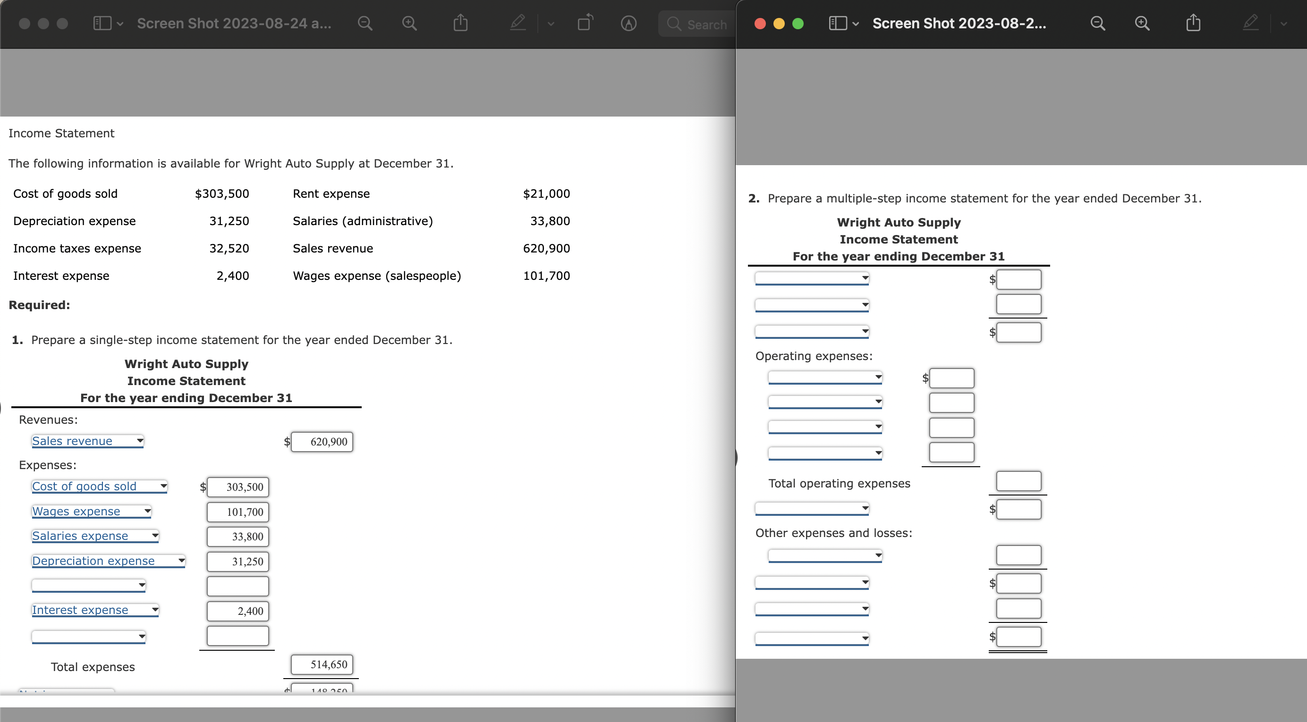Zoom out using right window magnifier icon
Screen dimensions: 1307x722
pyautogui.click(x=1097, y=23)
